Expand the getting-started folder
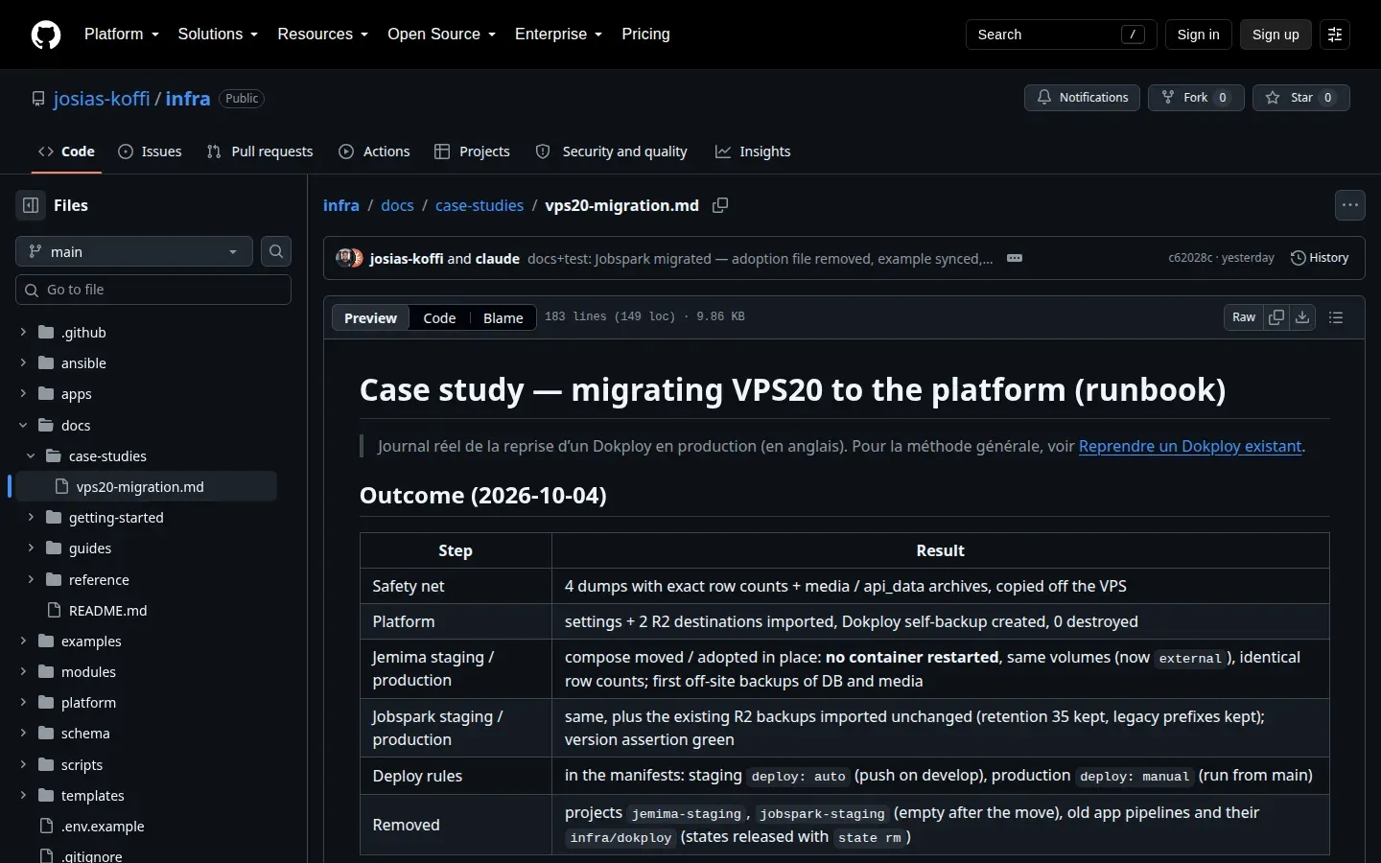 point(31,517)
